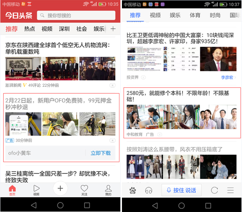This screenshot has height=212, width=248.
Task: Open the library girl ad thumbnail
Action: tap(182, 117)
